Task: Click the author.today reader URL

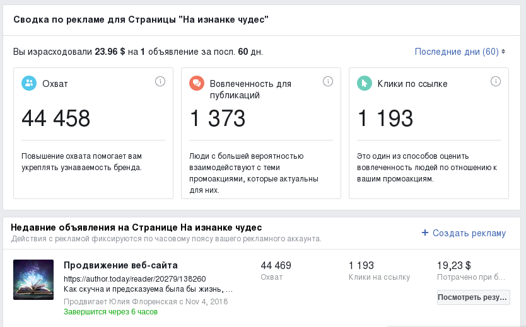Action: [134, 278]
